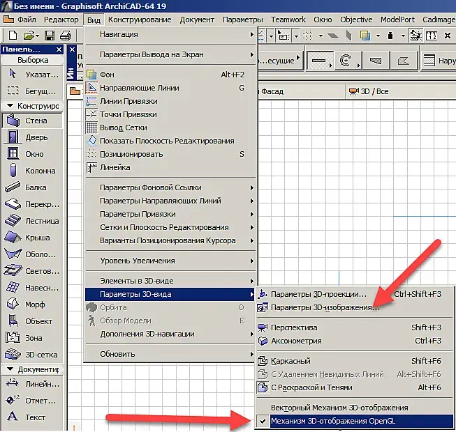Toggle Линии Привязки in Вид menu
The width and height of the screenshot is (456, 432).
[x=170, y=101]
